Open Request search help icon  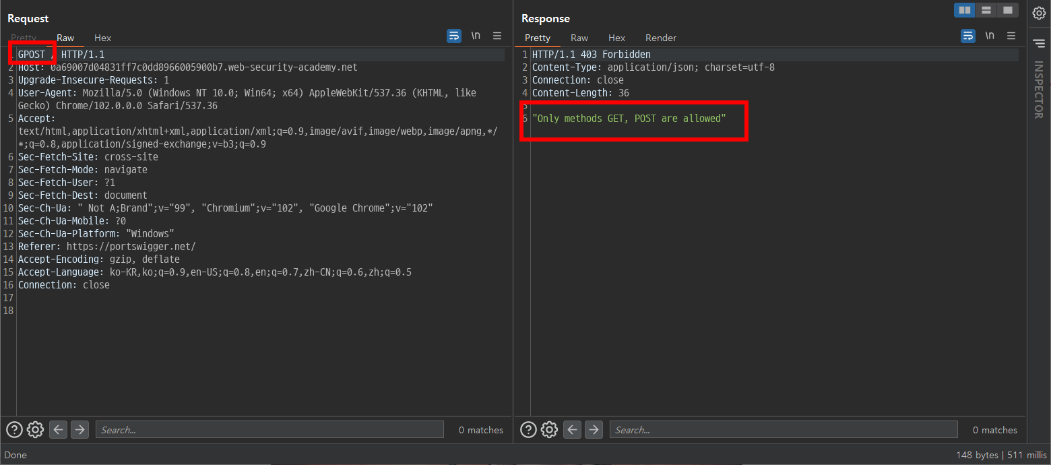pos(14,429)
